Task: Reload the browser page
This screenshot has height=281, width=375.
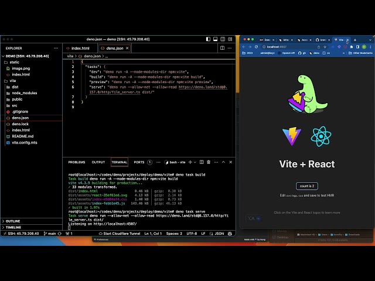Action: coord(256,47)
